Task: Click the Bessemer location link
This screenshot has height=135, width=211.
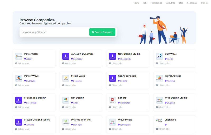Action: pos(78,81)
